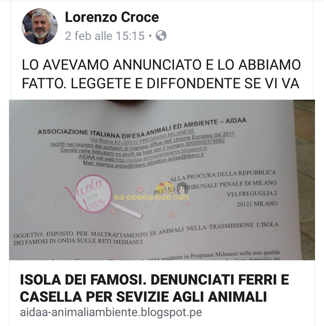The image size is (324, 326).
Task: Open the post timestamp 2 feb alle 15:15
Action: pos(104,36)
